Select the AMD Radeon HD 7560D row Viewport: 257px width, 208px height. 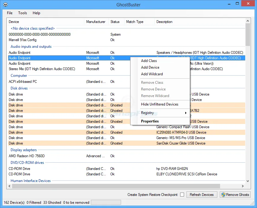pyautogui.click(x=127, y=156)
